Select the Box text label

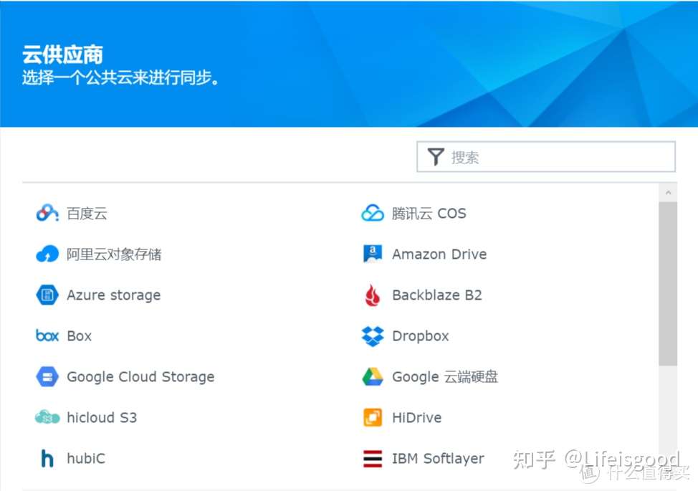click(x=80, y=336)
